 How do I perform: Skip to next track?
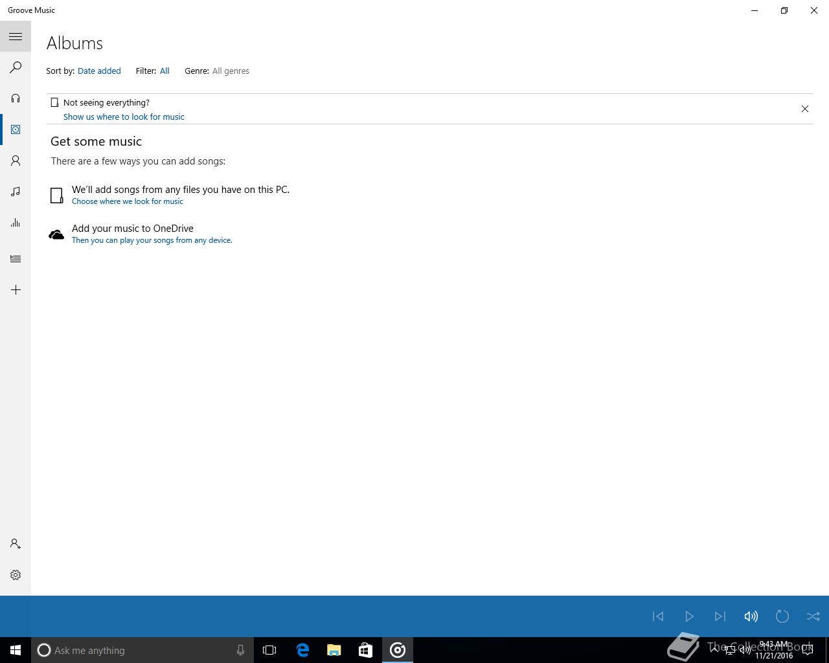pos(720,616)
